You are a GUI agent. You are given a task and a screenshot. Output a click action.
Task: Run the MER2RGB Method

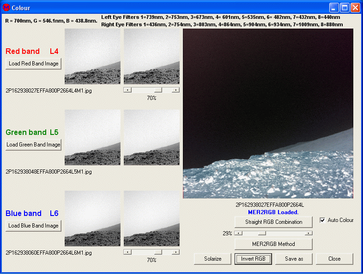coord(274,244)
